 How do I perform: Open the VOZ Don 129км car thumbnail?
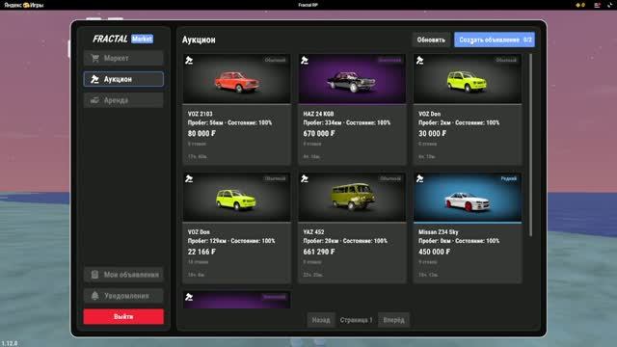(x=237, y=198)
